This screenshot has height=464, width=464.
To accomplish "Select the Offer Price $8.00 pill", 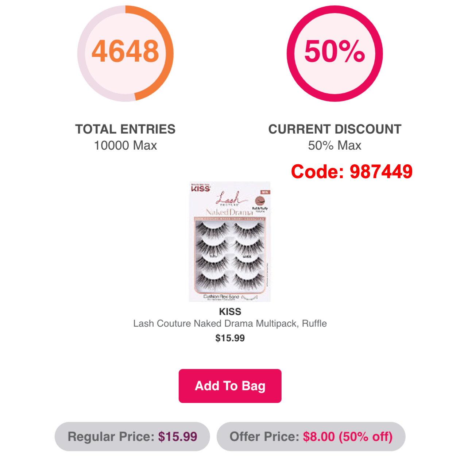I will (x=311, y=437).
